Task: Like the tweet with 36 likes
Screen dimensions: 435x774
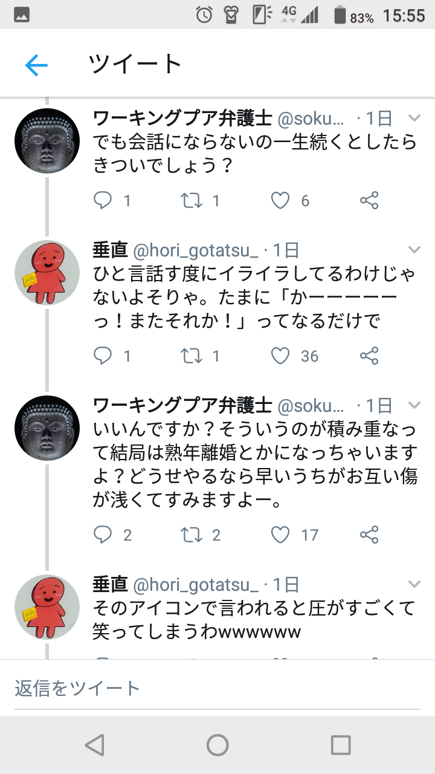Action: click(x=280, y=356)
